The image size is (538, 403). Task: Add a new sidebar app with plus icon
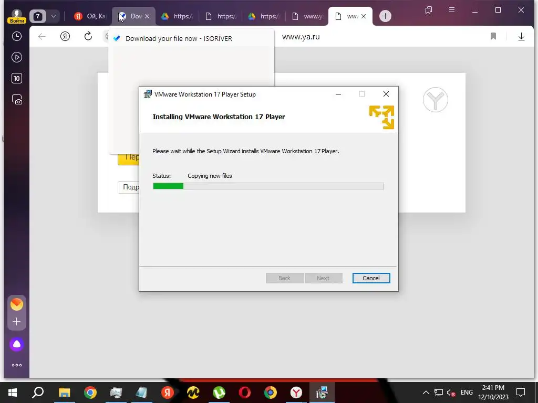pyautogui.click(x=16, y=322)
